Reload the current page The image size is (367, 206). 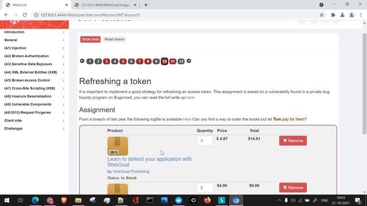coord(25,15)
